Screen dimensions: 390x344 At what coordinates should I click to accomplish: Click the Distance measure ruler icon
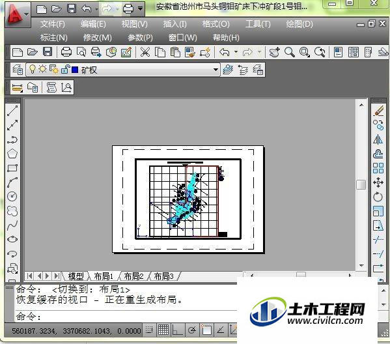click(x=17, y=87)
